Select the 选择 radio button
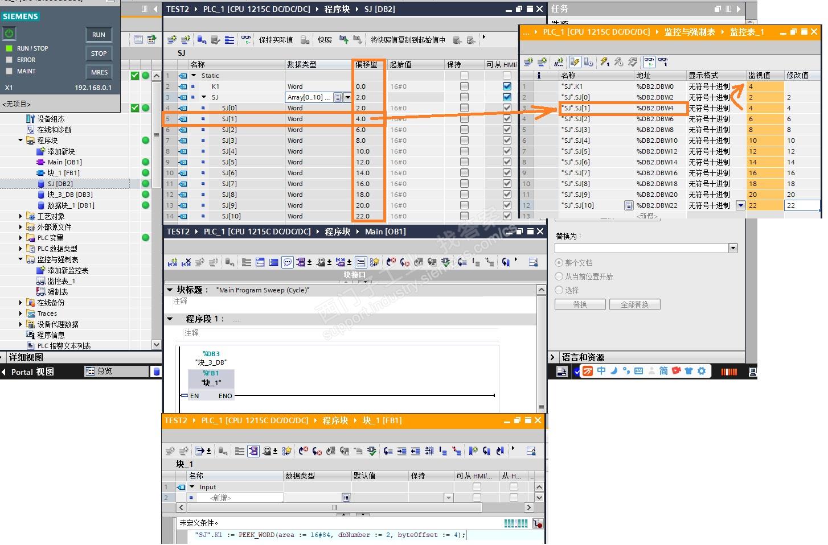Image resolution: width=828 pixels, height=545 pixels. pyautogui.click(x=559, y=290)
